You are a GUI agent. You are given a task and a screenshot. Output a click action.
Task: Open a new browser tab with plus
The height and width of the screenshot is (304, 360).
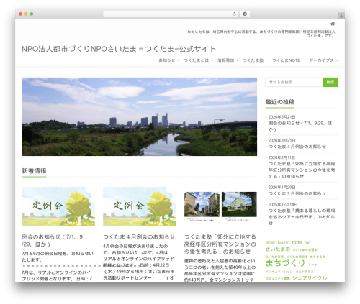(341, 16)
